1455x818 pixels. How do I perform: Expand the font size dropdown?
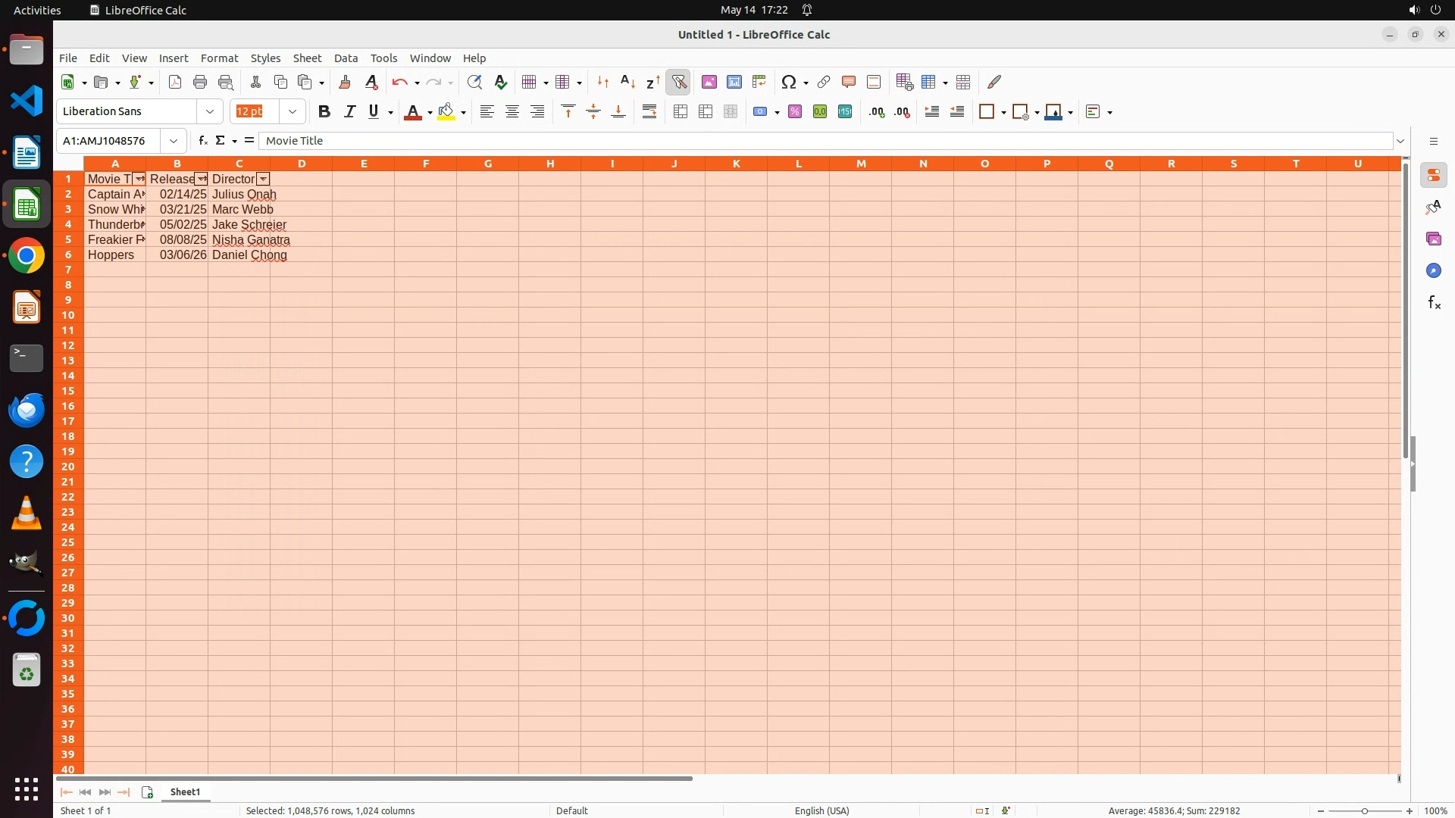point(292,111)
